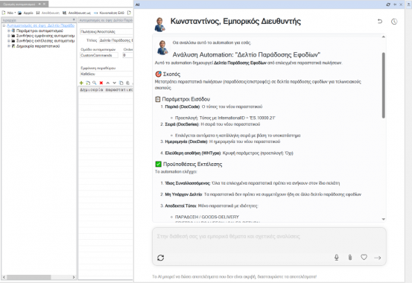
Task: Click the Order field showing 0
Action: [127, 55]
